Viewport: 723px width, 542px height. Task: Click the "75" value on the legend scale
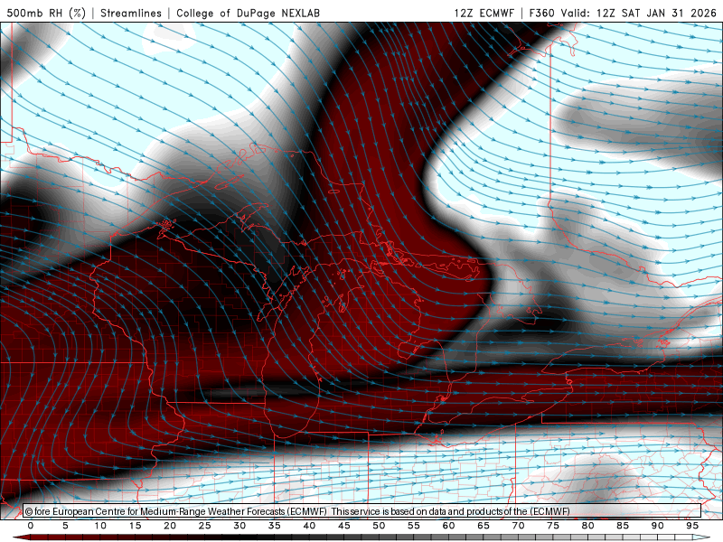click(553, 526)
